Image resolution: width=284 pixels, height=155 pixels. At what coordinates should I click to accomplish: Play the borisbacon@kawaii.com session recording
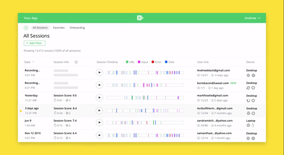tap(99, 85)
